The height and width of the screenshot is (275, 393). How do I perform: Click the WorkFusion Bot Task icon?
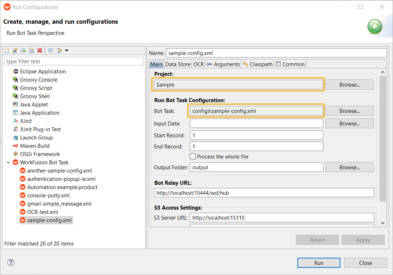(x=15, y=162)
